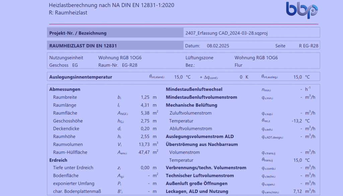Select the Raumbreite value 1,25 m

coord(144,97)
